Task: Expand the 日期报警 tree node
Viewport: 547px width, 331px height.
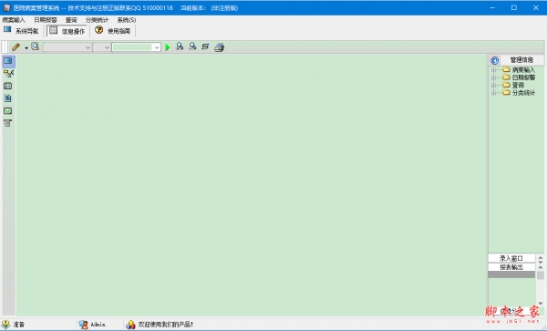Action: tap(493, 78)
